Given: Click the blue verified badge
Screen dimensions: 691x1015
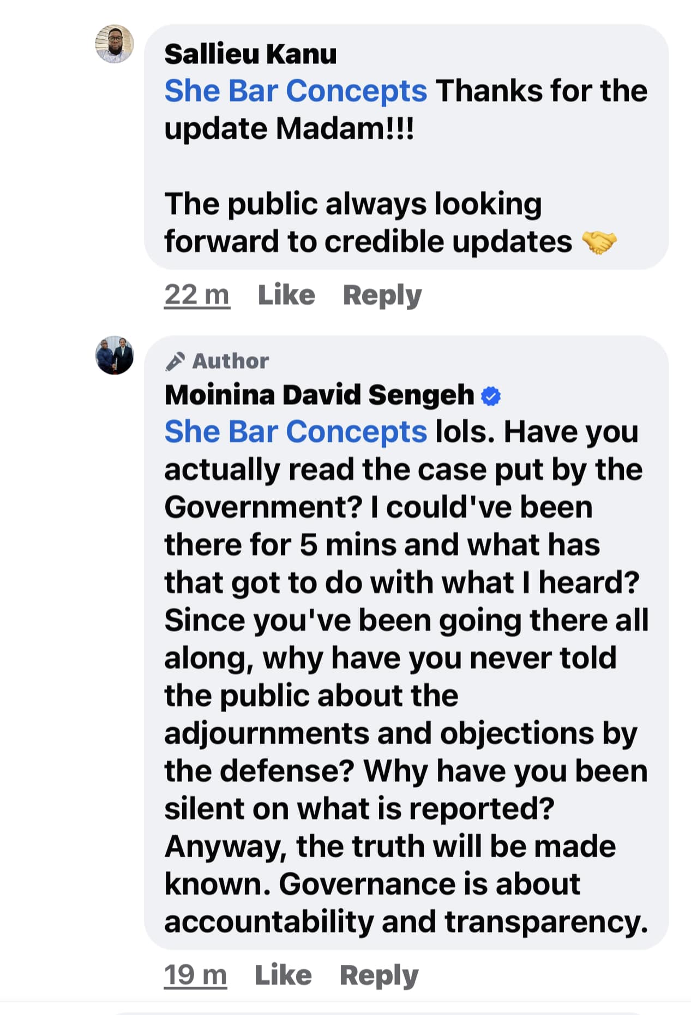Looking at the screenshot, I should 491,396.
